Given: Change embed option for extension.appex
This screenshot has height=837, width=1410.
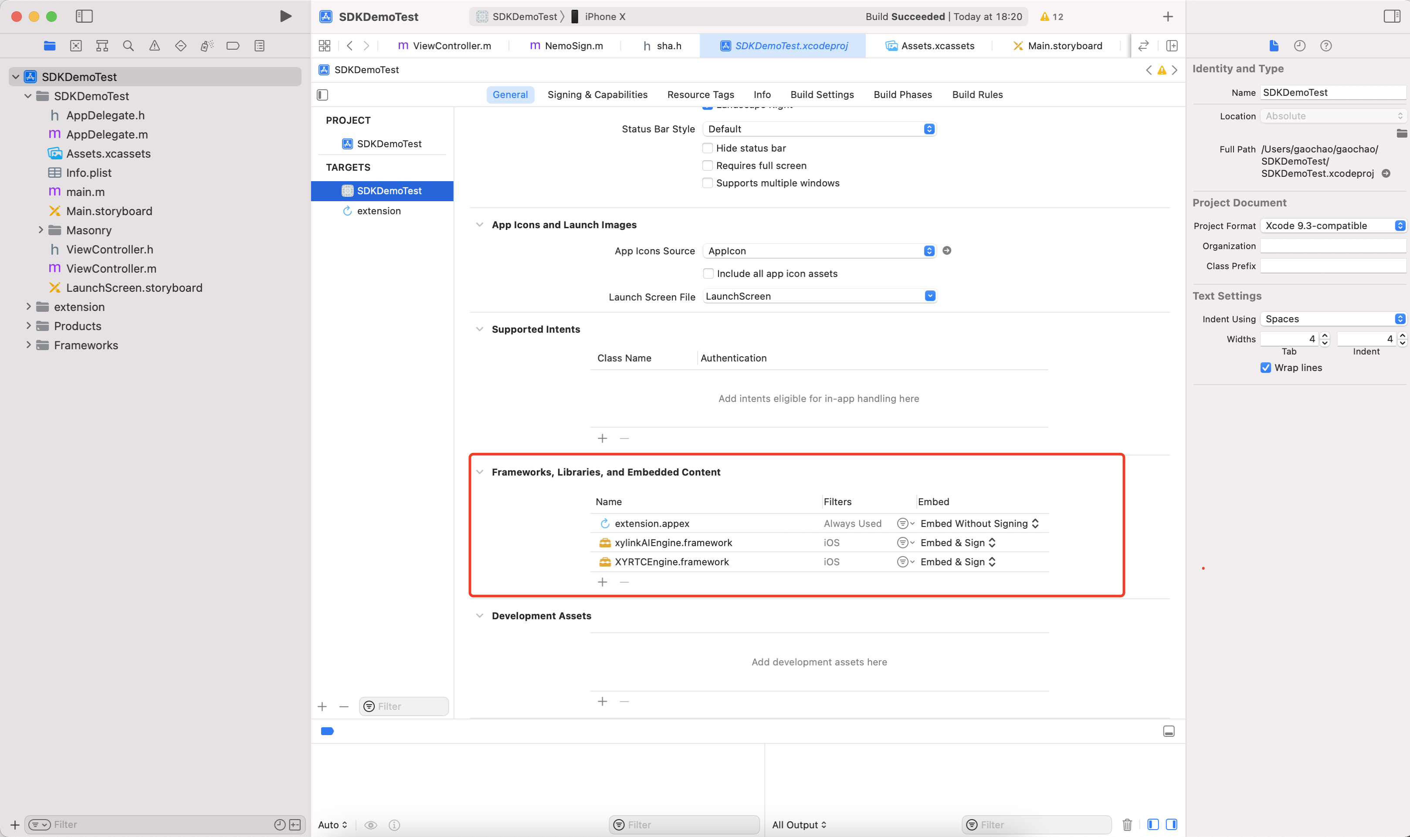Looking at the screenshot, I should (x=980, y=523).
